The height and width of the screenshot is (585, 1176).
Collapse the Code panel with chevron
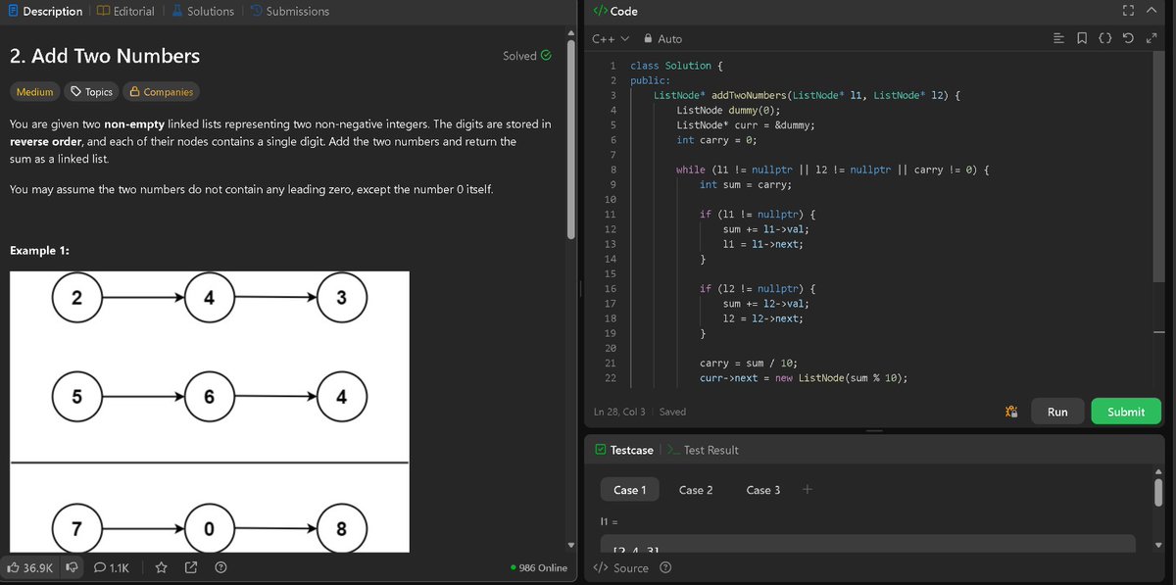coord(1152,11)
